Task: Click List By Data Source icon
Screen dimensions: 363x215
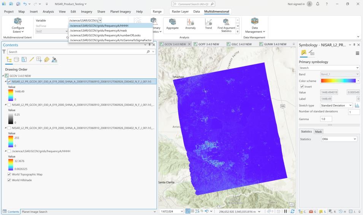Action: tap(16, 60)
